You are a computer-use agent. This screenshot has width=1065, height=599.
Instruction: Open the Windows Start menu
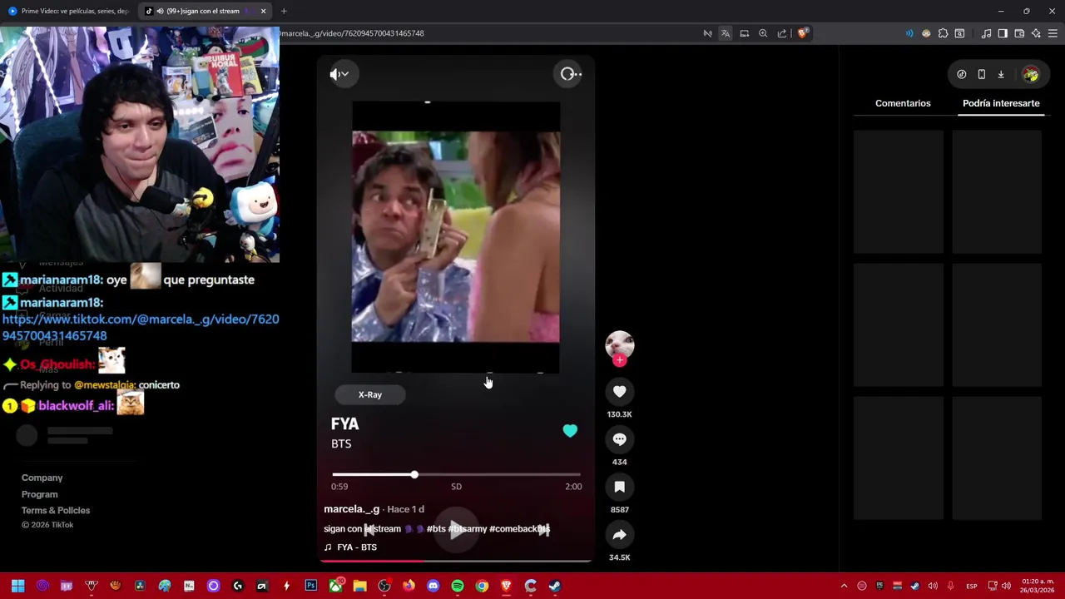(x=17, y=586)
